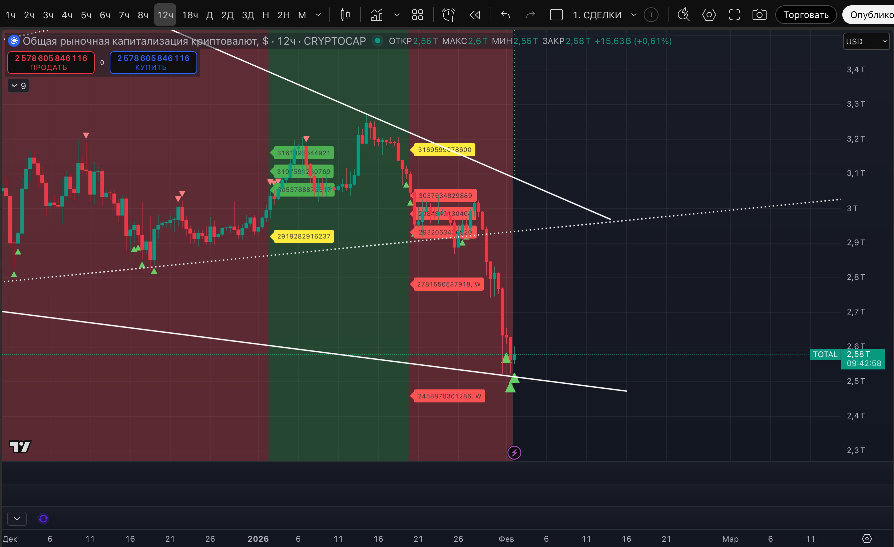Open the 1. СДЕЛКИ layout dropdown
Viewport: 894px width, 547px height.
pyautogui.click(x=634, y=15)
